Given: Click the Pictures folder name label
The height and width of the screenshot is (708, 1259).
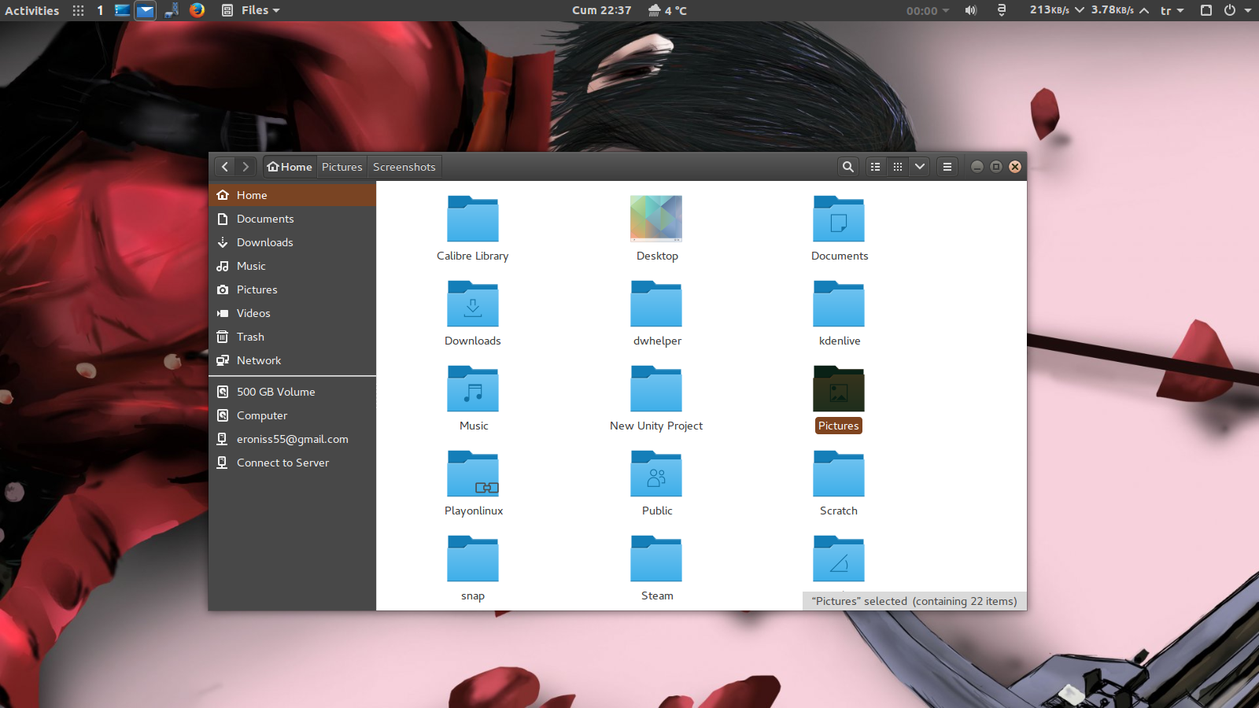Looking at the screenshot, I should (839, 426).
